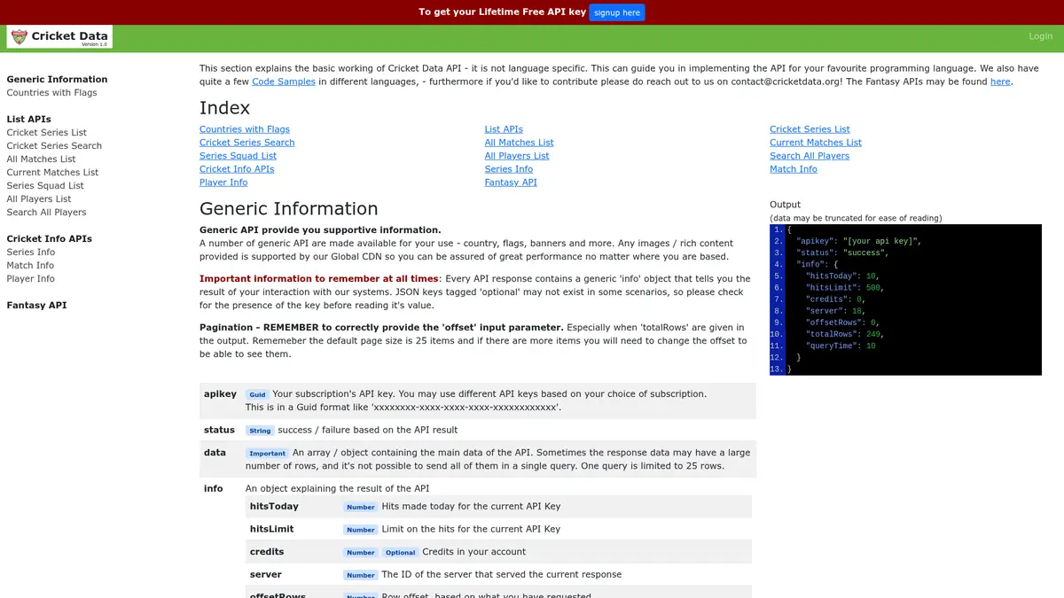Select Current Matches List in sidebar
The image size is (1064, 598).
point(52,173)
